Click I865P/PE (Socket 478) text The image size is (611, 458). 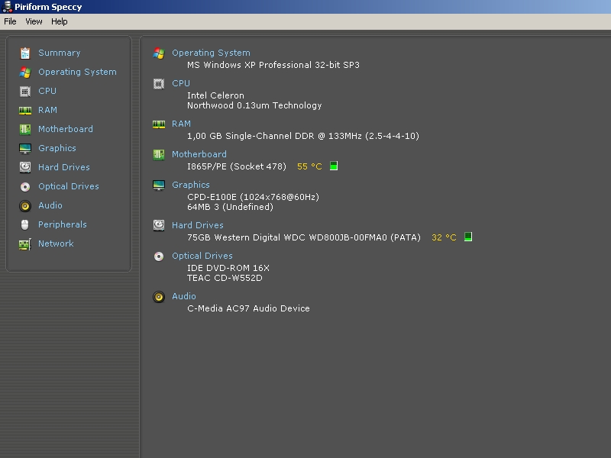[237, 166]
